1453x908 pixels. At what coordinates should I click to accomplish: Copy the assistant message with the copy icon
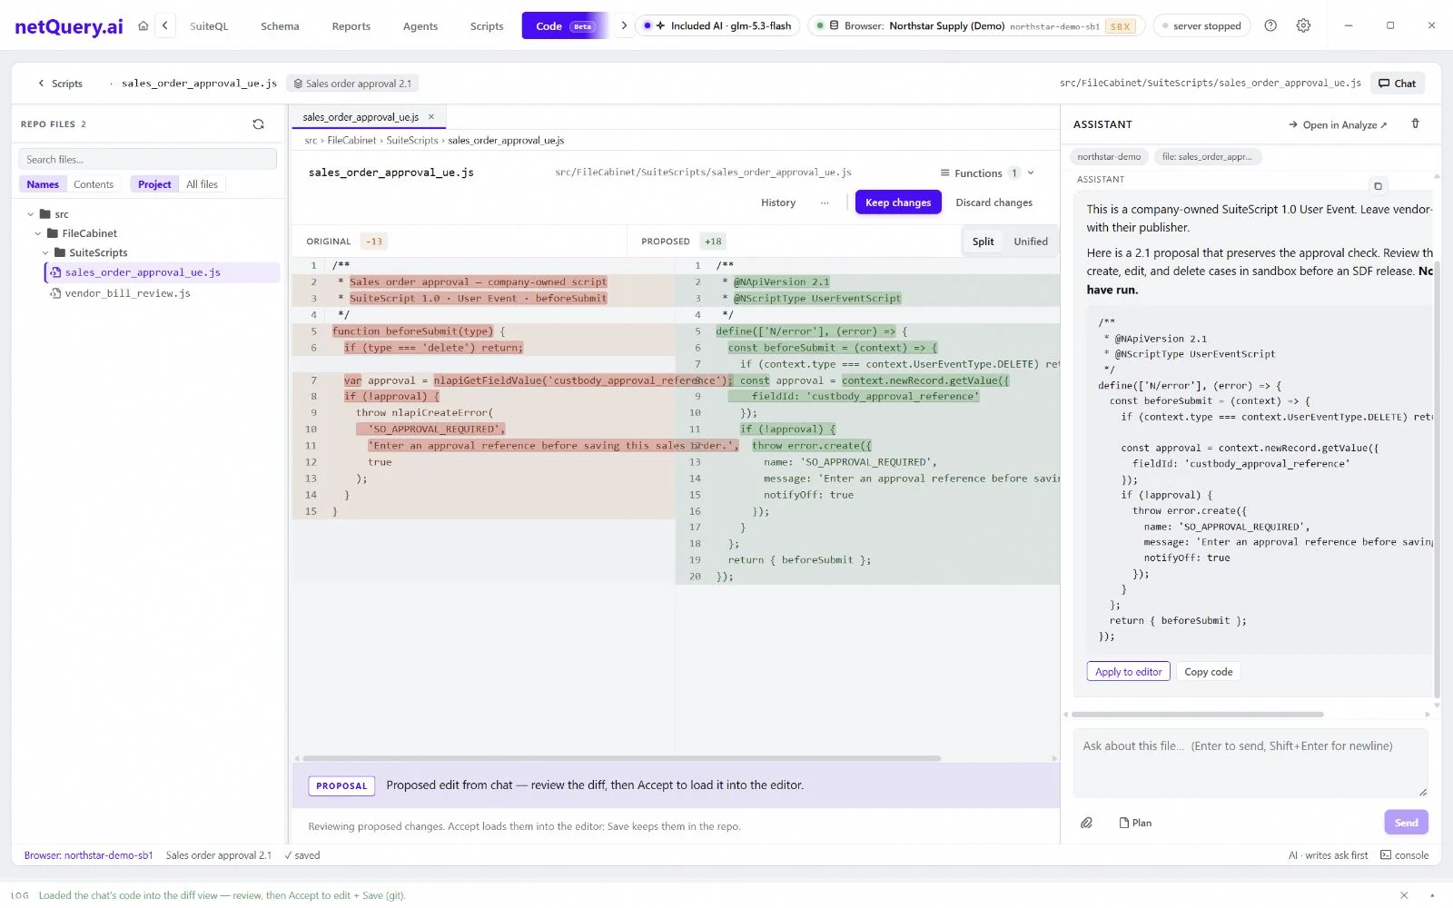1378,186
